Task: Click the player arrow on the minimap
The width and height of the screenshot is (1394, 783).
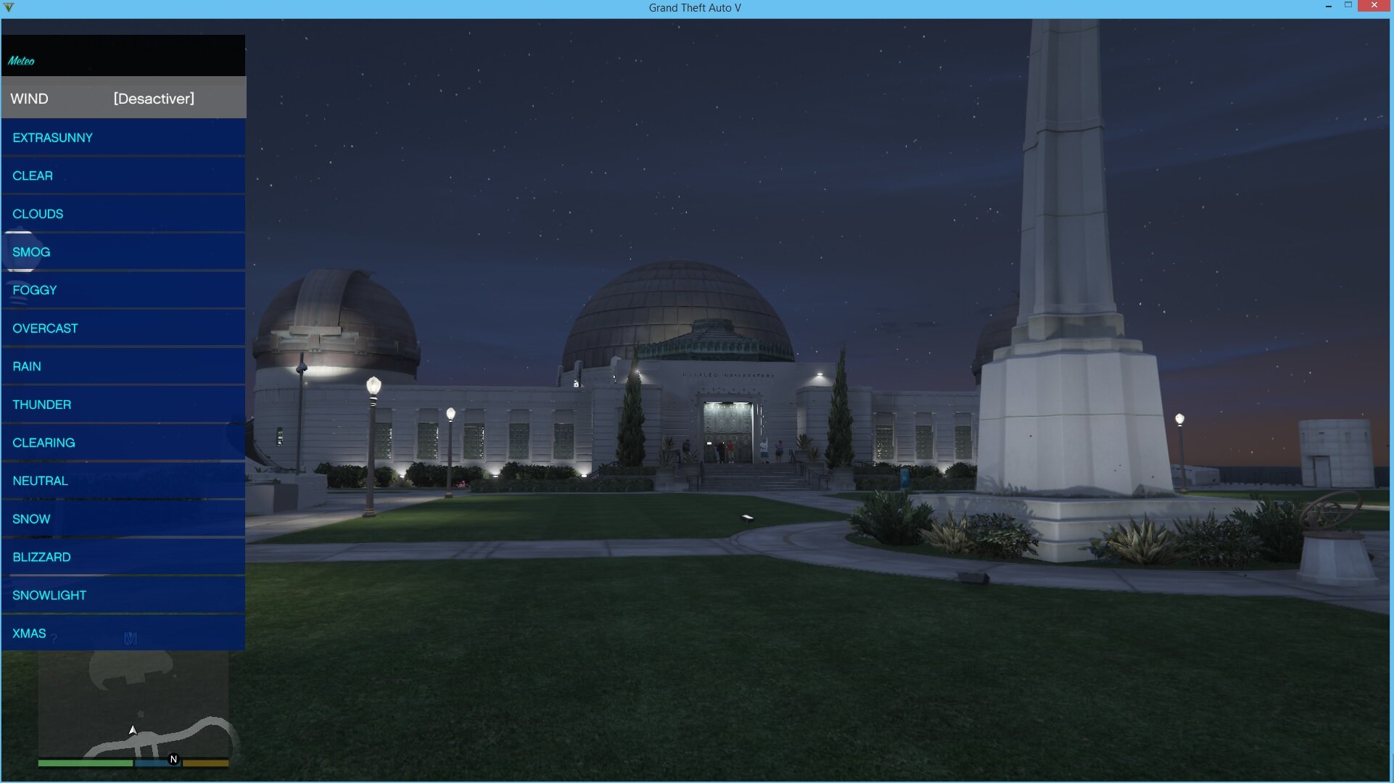Action: (133, 730)
